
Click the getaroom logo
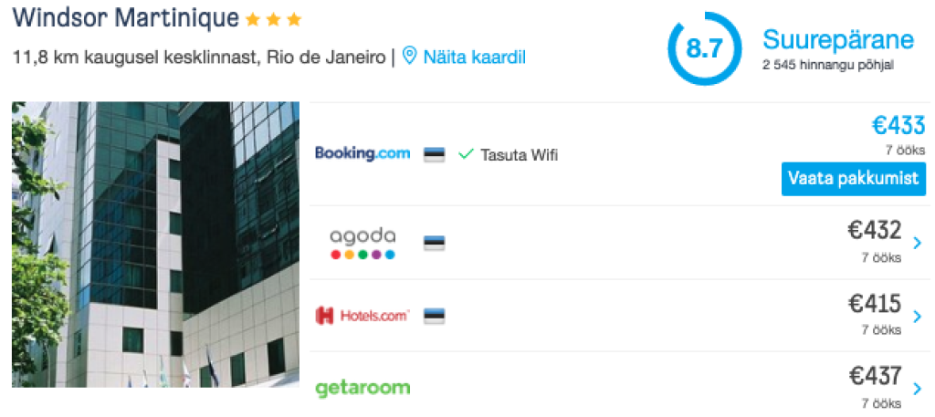(x=362, y=388)
